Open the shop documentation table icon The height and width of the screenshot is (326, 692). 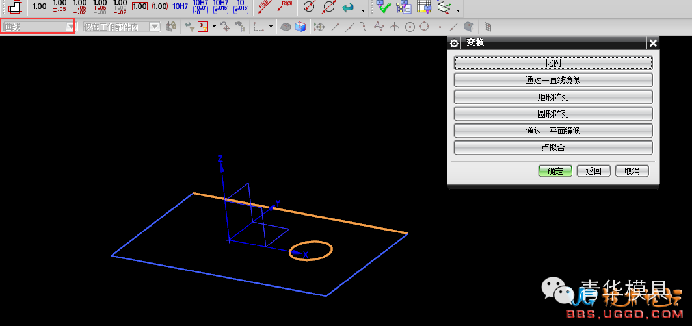point(423,6)
